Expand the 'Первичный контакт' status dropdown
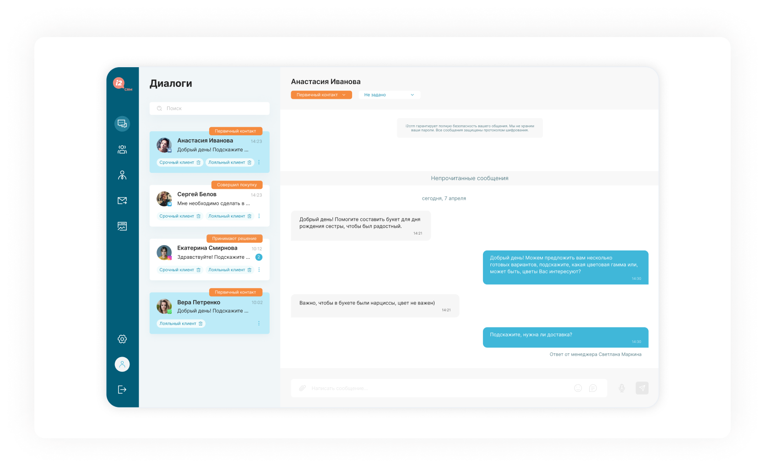This screenshot has width=765, height=470. coord(321,95)
